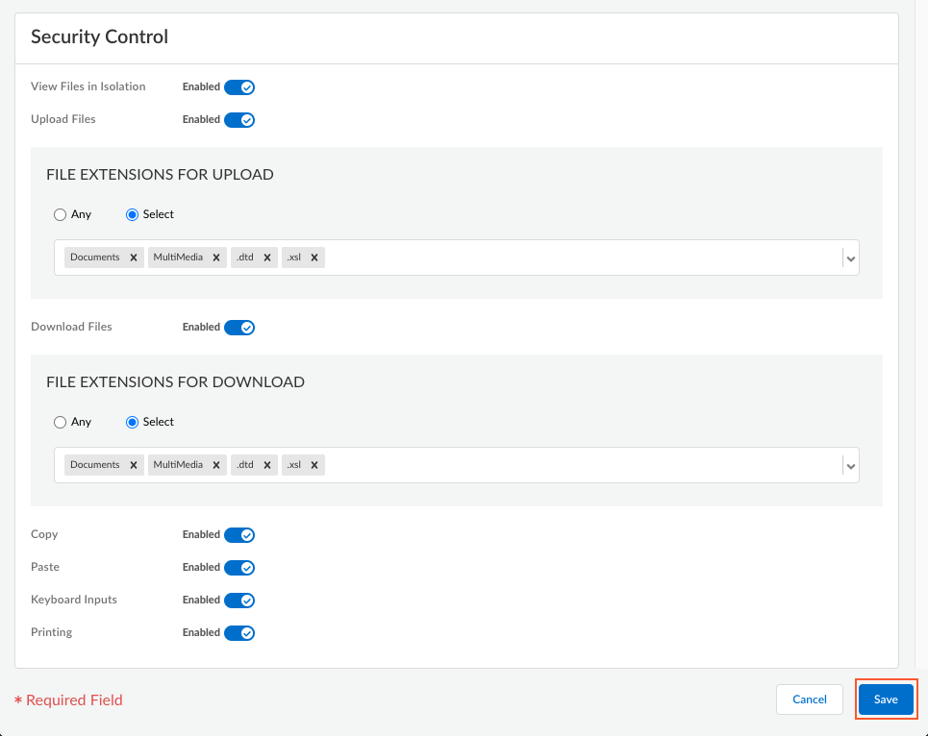Toggle off Keyboard Inputs
Screen dimensions: 928x736
tap(241, 600)
